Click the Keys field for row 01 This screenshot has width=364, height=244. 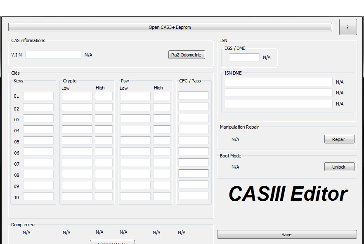[x=38, y=96]
